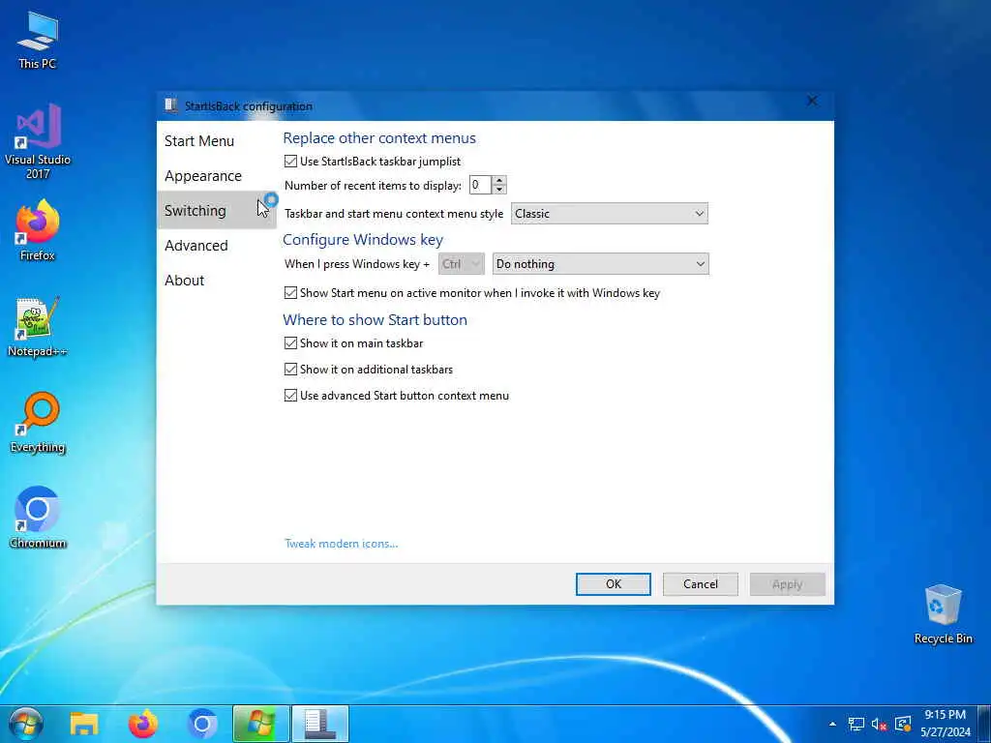Open Everything search desktop shortcut
Screen dimensions: 991x743
[x=38, y=423]
